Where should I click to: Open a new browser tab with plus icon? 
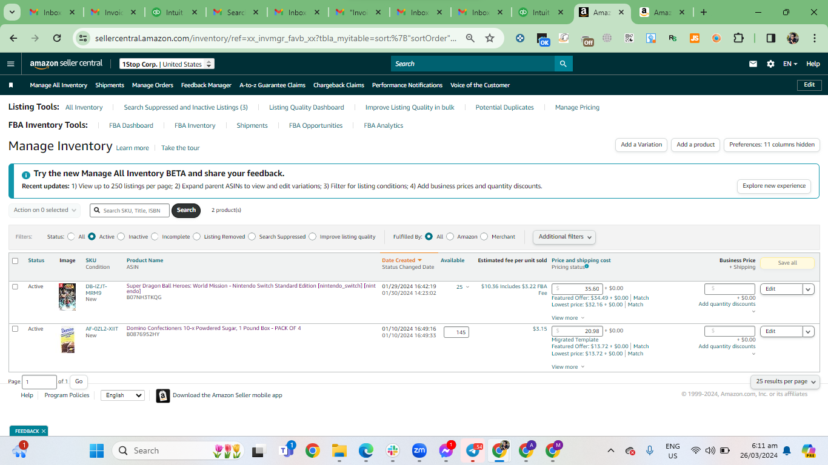click(x=703, y=12)
